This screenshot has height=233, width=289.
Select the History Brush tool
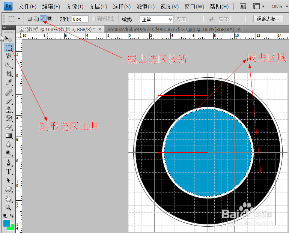(x=9, y=119)
